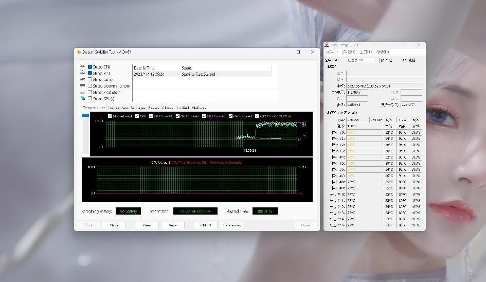This screenshot has height=282, width=486.
Task: Click the AIDA64 flame icon in title bar
Action: click(x=79, y=52)
